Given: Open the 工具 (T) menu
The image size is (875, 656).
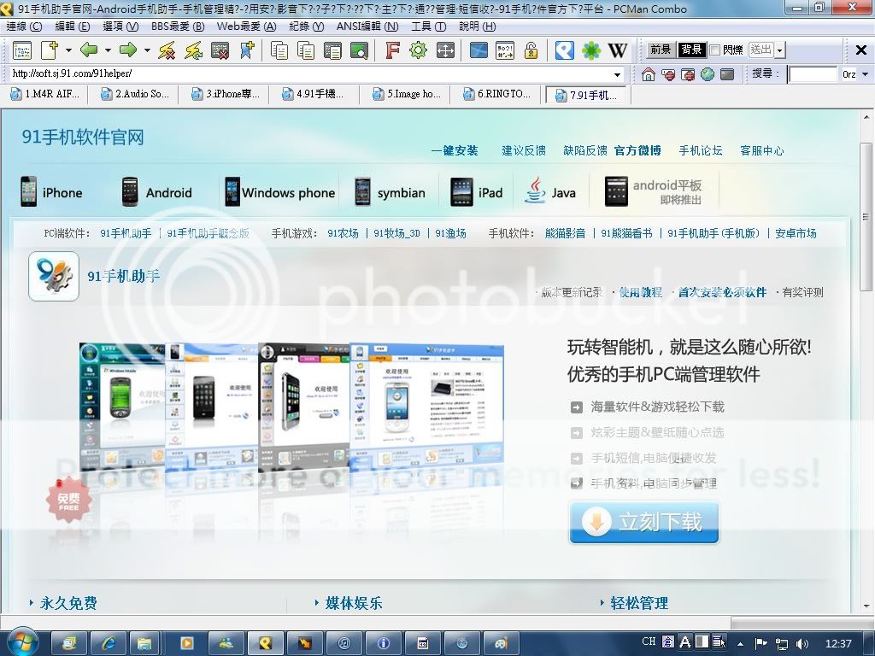Looking at the screenshot, I should 428,26.
